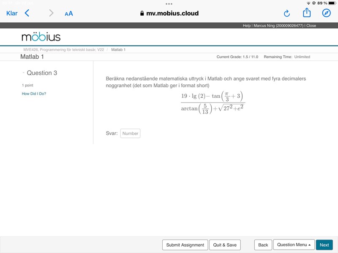Tap Klar to dismiss the browser
The width and height of the screenshot is (338, 253).
12,13
